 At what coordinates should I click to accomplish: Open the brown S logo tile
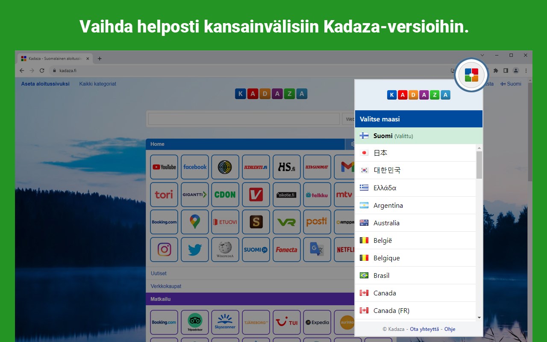pyautogui.click(x=256, y=222)
